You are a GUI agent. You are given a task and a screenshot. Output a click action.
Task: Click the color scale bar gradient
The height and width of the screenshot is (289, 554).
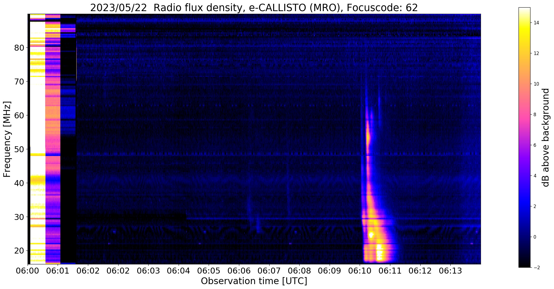524,137
